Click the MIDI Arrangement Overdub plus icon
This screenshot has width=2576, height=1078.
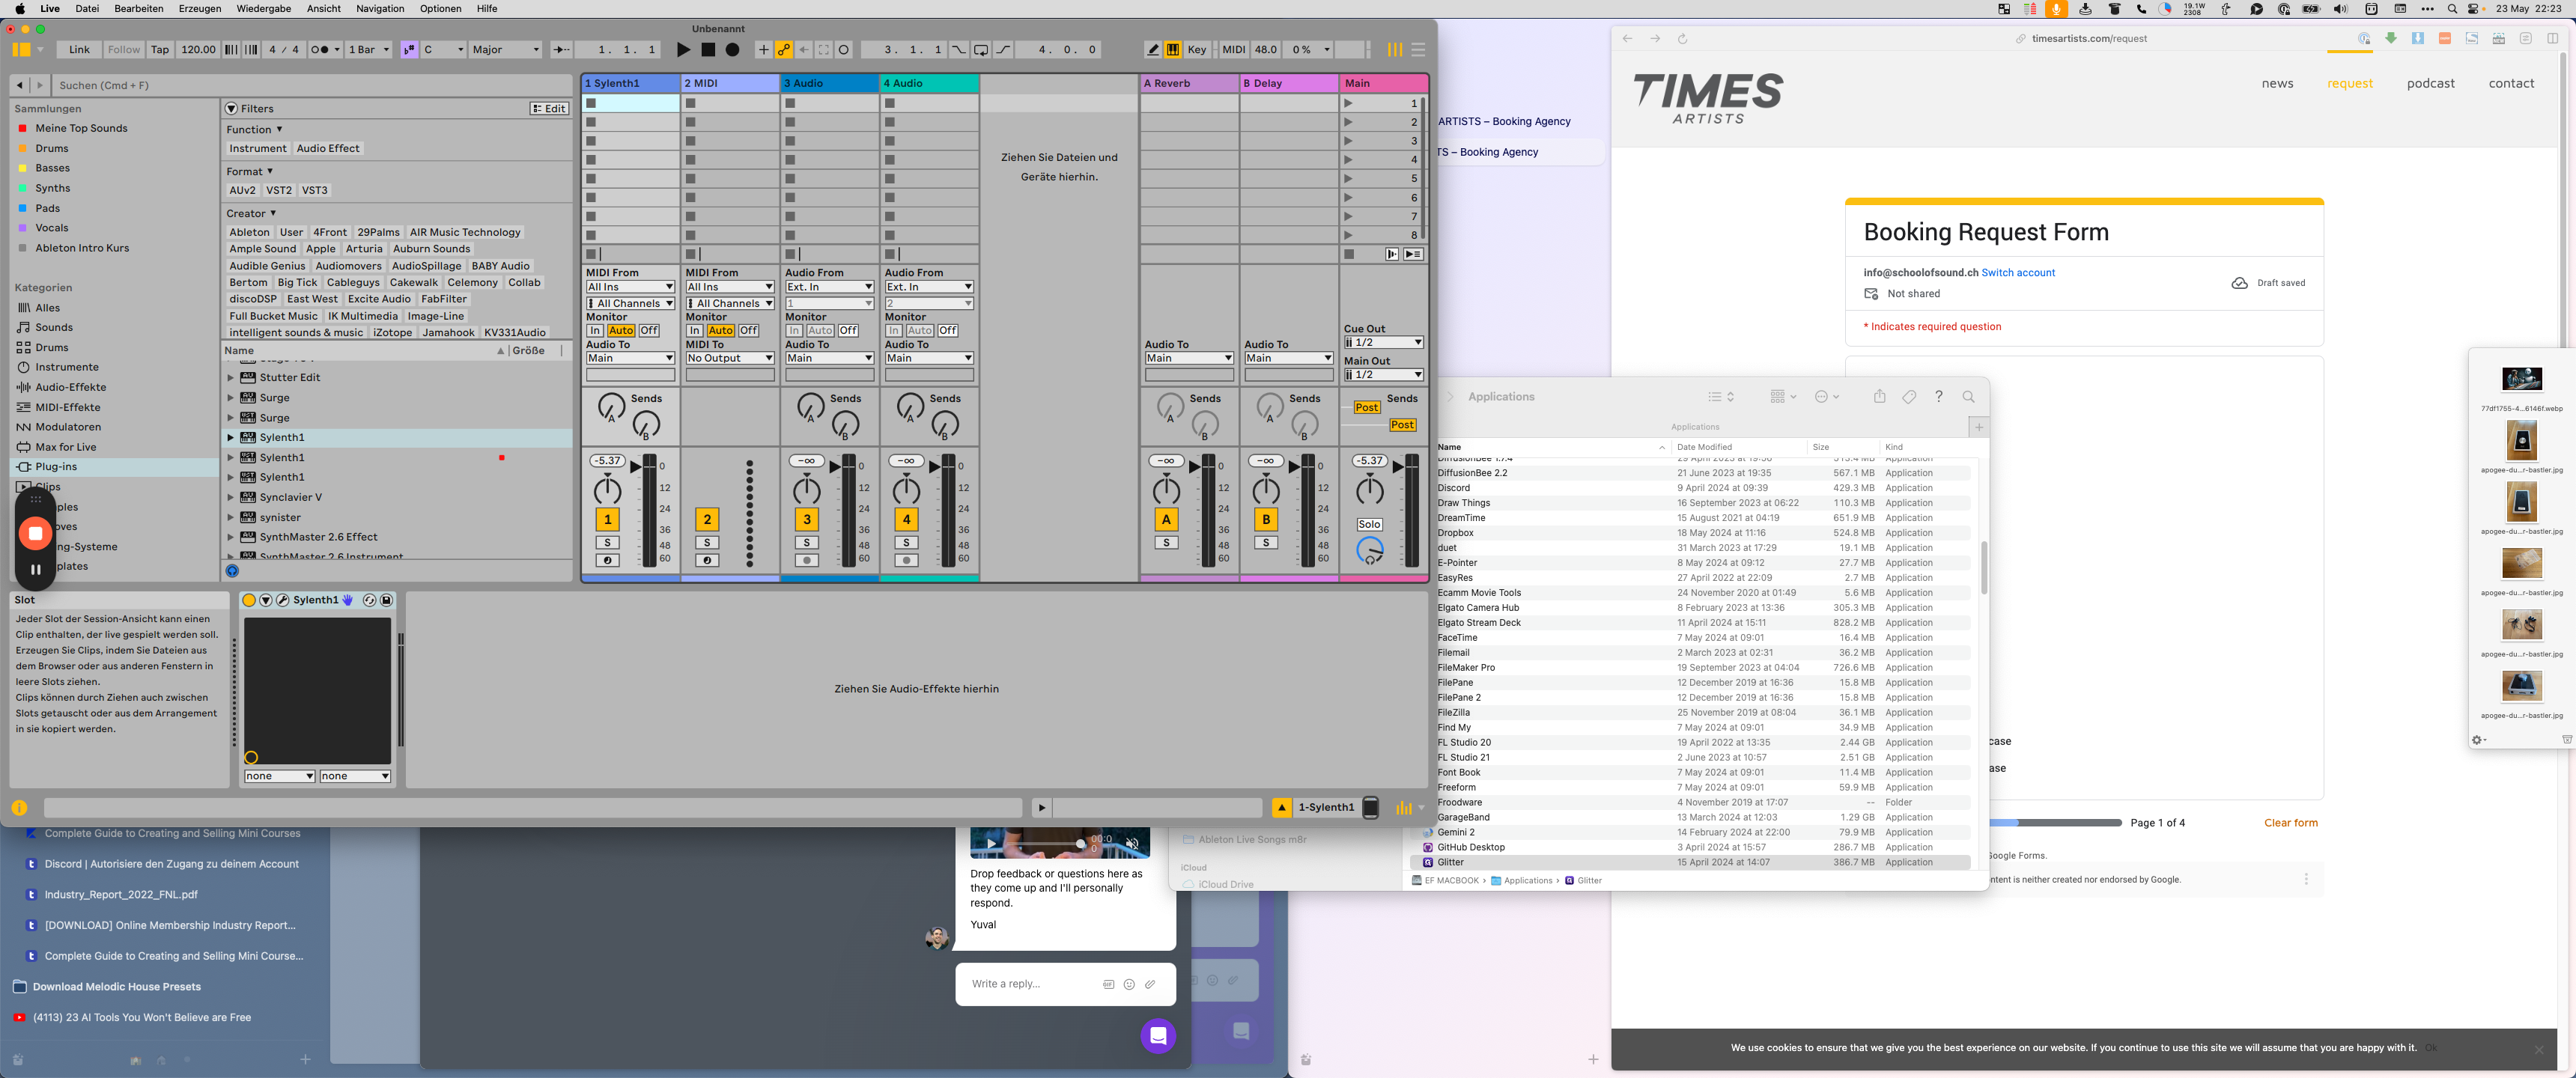[x=764, y=49]
